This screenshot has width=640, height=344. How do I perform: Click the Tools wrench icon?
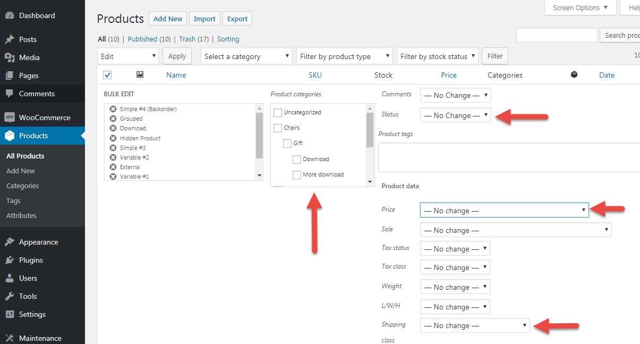(x=10, y=296)
